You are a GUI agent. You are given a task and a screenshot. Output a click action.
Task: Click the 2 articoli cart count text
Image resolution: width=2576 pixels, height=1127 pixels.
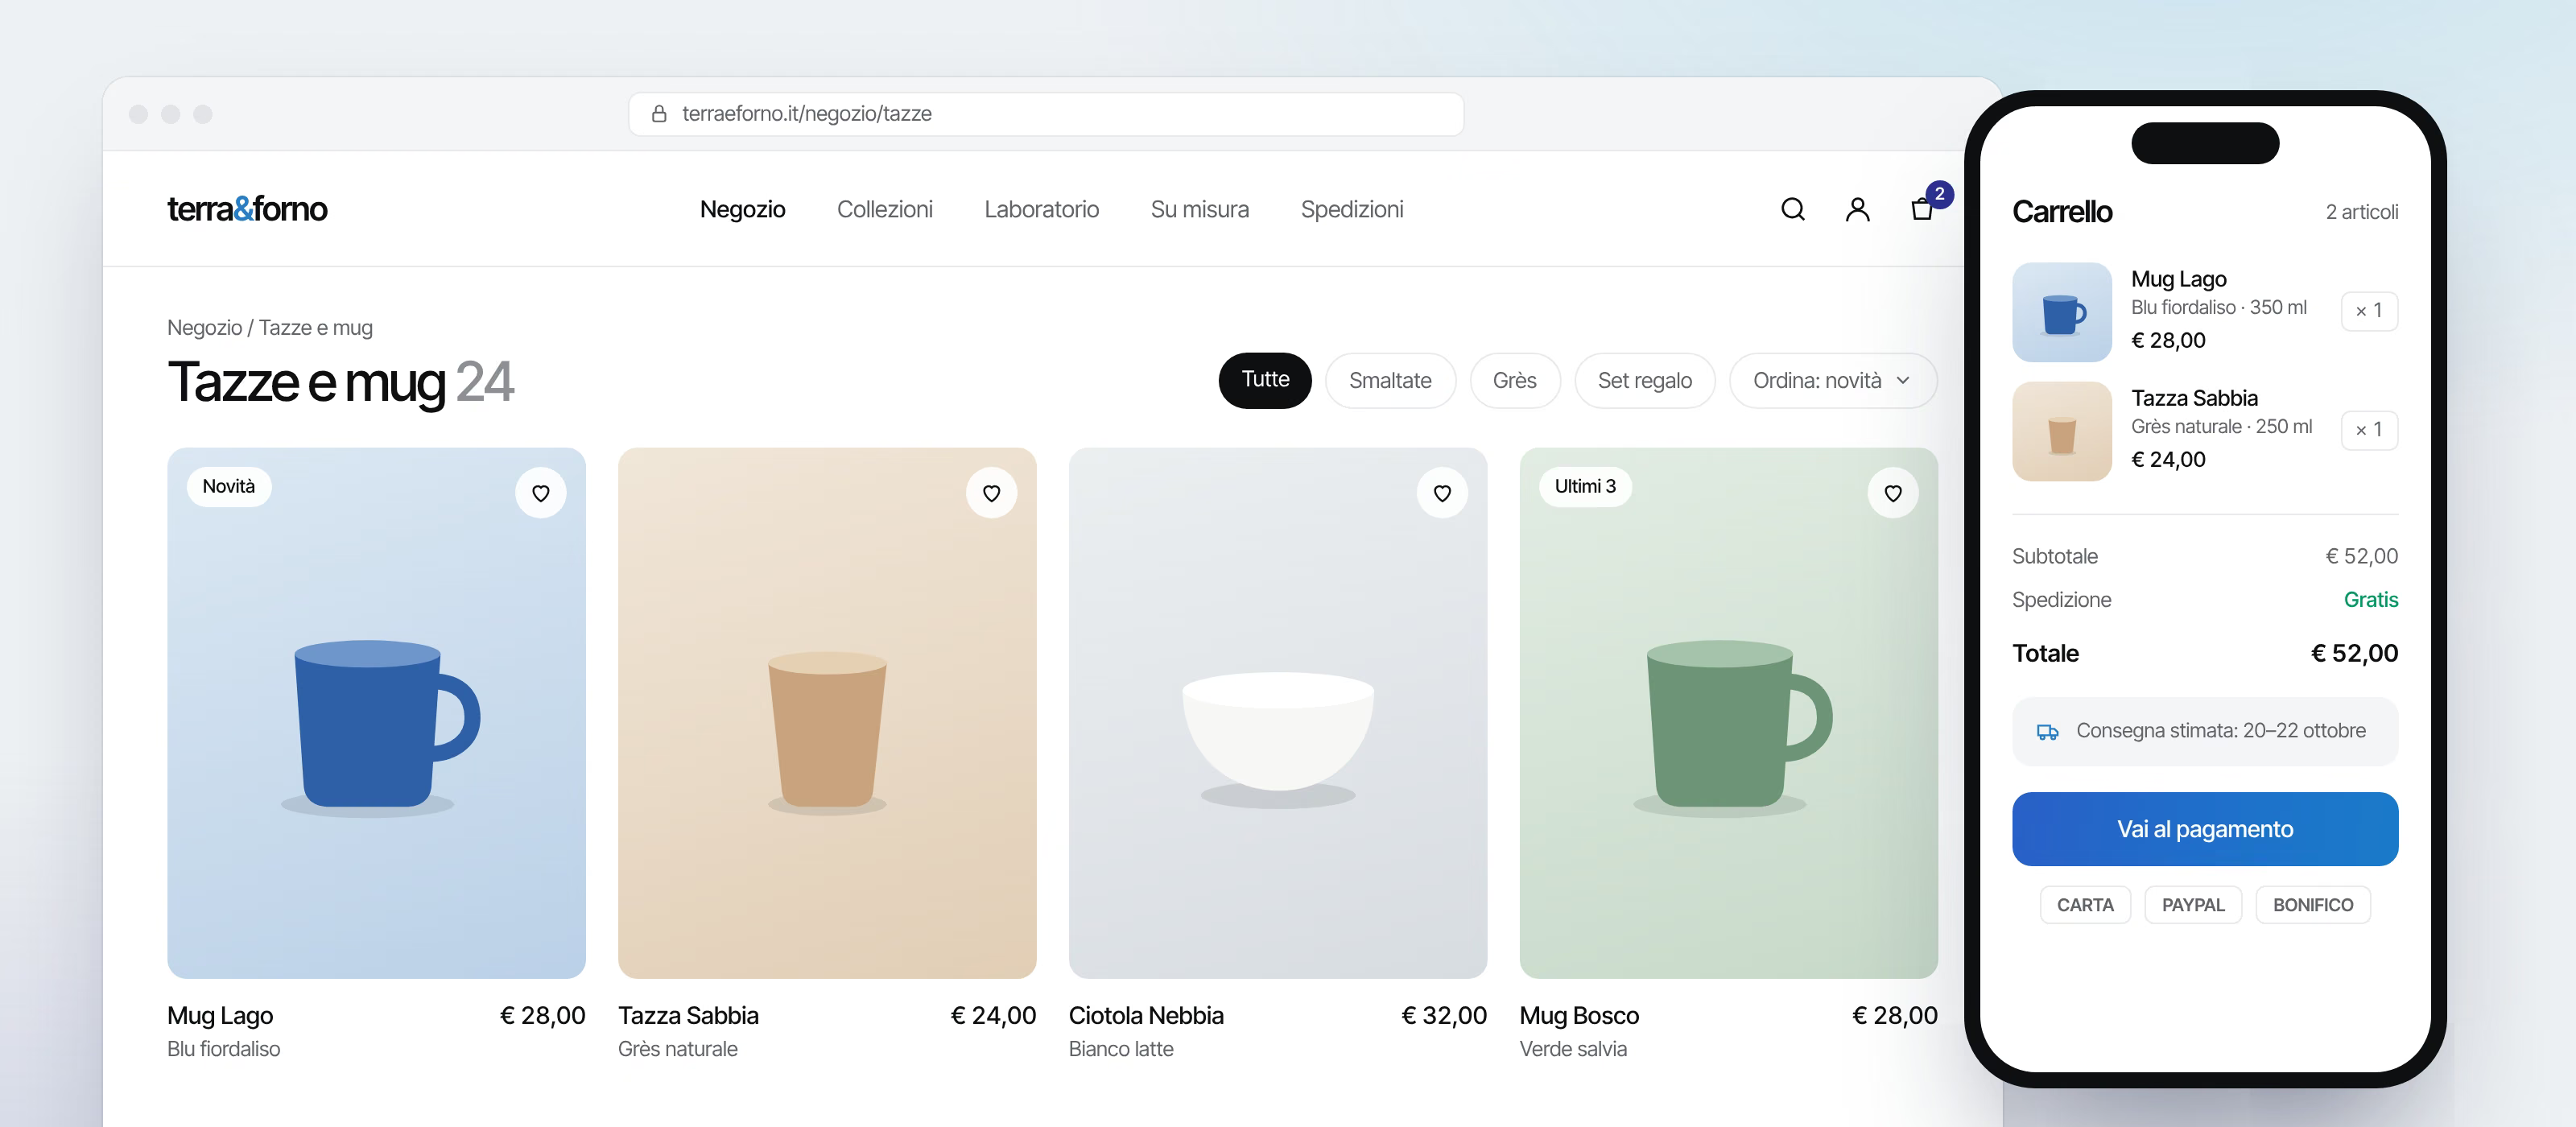pos(2362,212)
